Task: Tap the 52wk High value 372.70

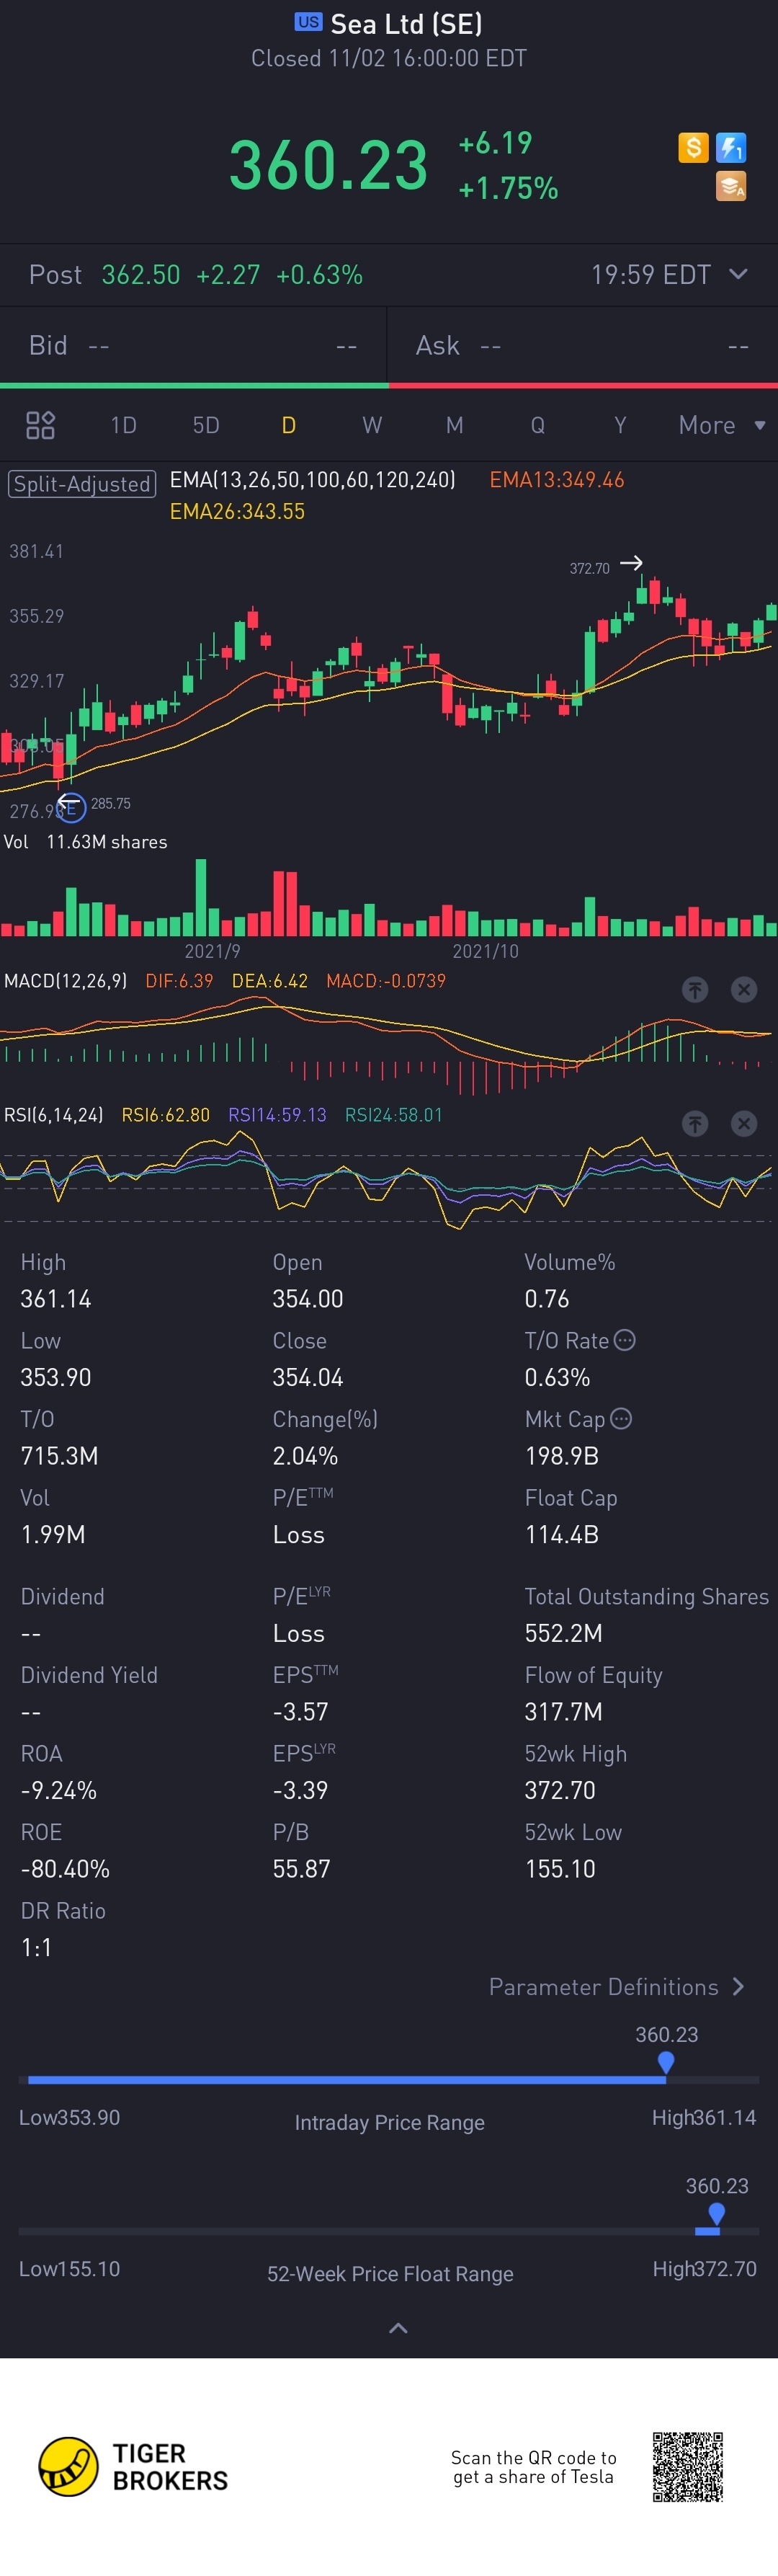Action: click(x=560, y=1790)
